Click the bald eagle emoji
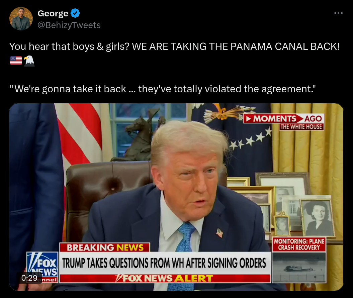 (x=29, y=61)
